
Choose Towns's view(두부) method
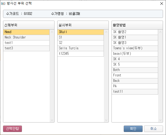pos(135,48)
